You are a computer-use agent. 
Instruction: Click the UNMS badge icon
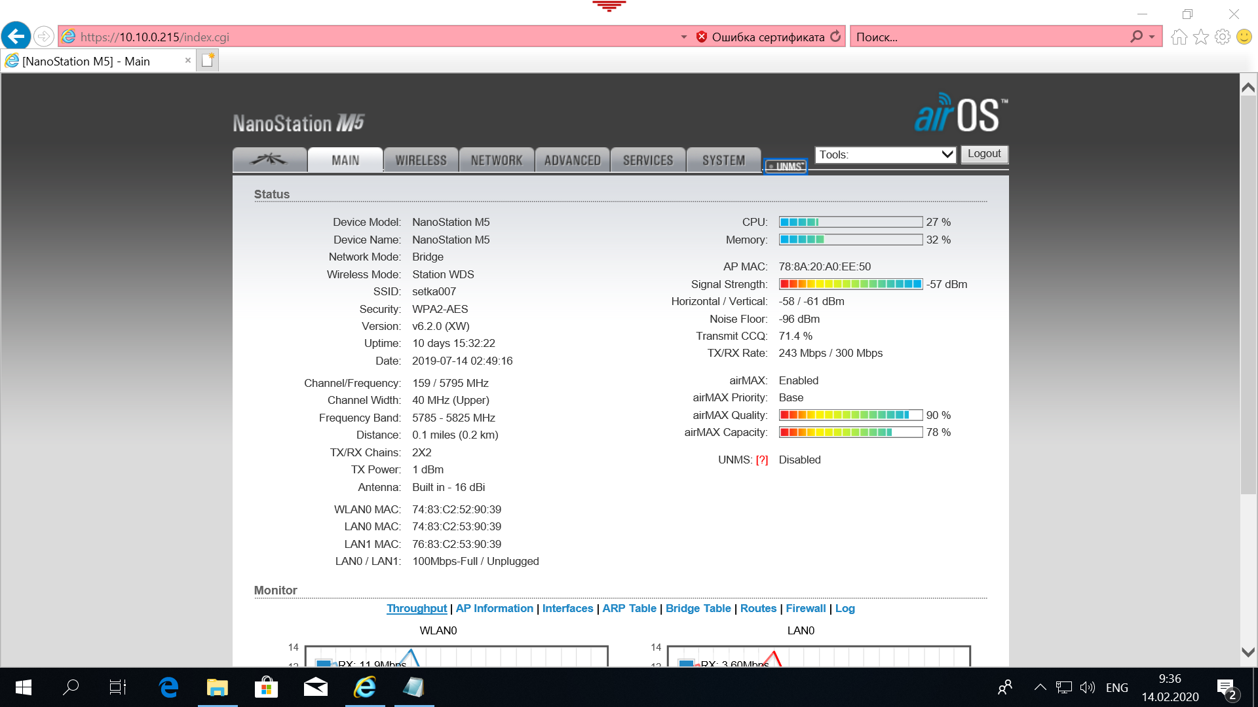(x=786, y=166)
